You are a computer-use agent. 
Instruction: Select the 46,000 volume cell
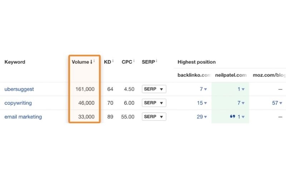tap(86, 103)
